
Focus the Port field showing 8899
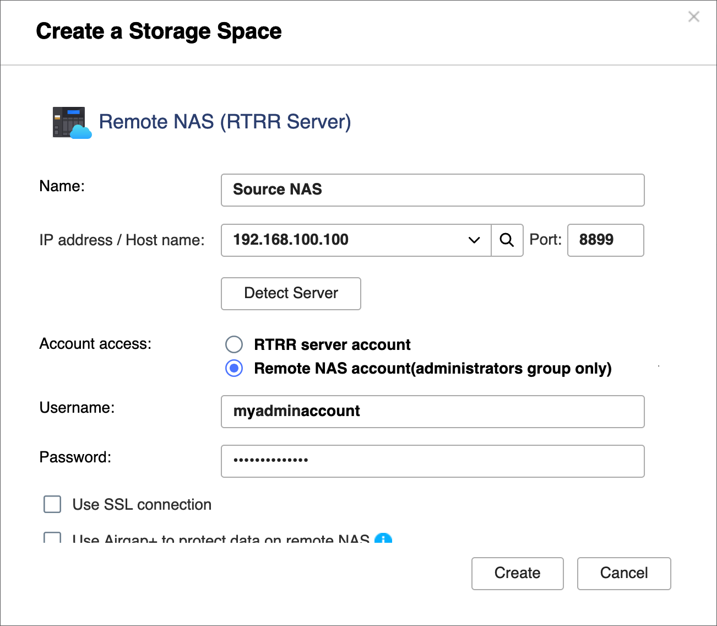605,240
